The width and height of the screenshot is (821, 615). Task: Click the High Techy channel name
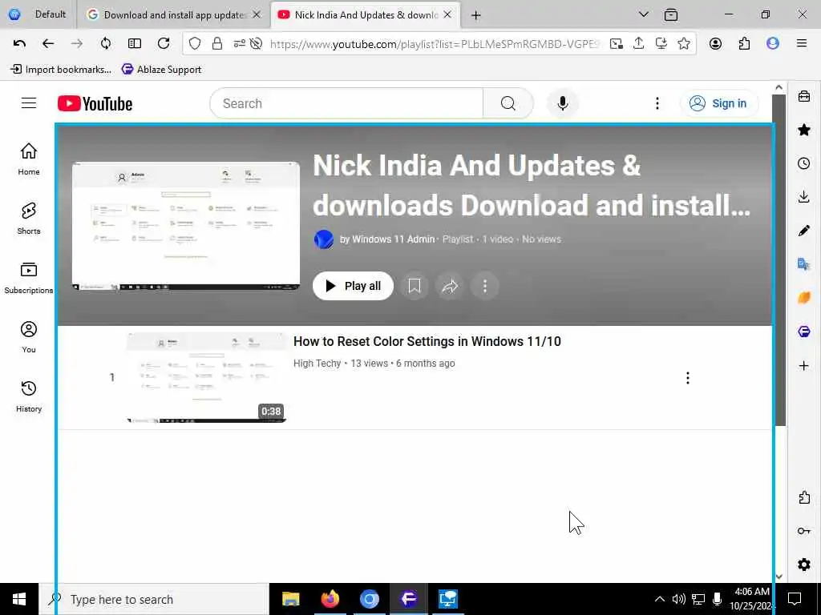click(x=317, y=363)
